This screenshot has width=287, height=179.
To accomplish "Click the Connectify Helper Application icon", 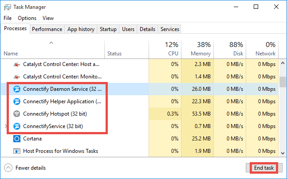I will point(17,101).
